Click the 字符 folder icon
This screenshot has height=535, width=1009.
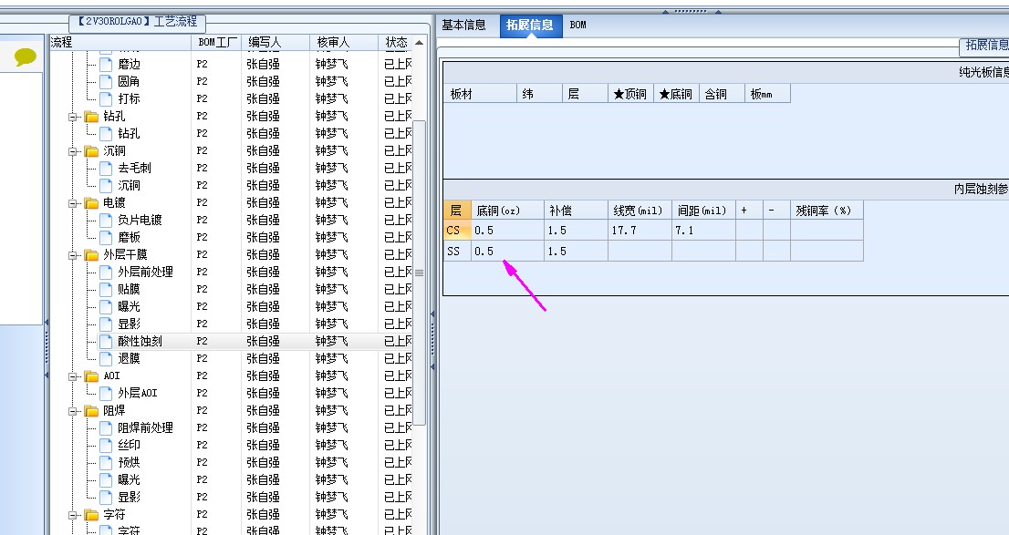click(91, 515)
